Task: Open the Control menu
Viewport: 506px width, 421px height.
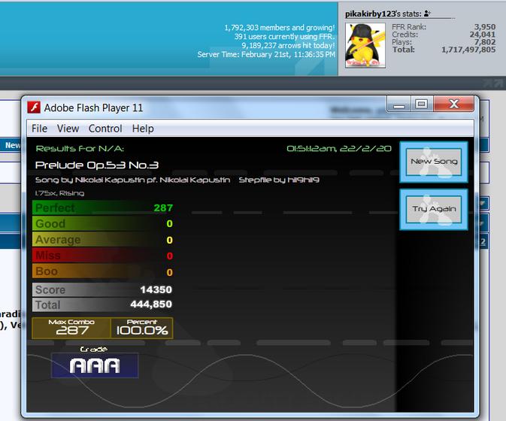Action: [x=105, y=129]
